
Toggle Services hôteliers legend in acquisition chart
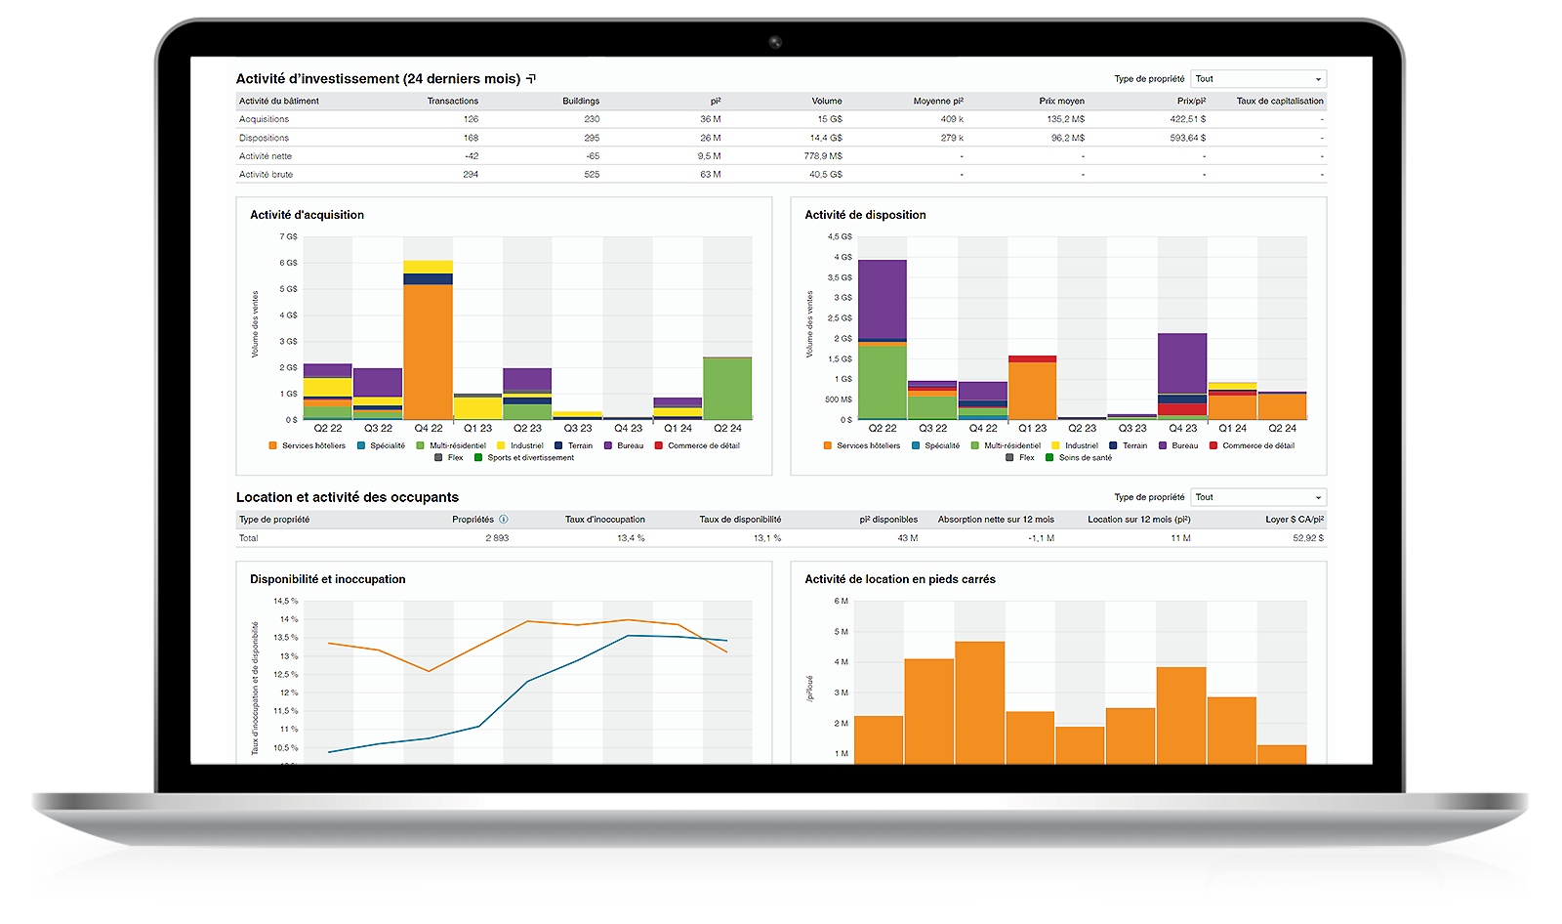(x=273, y=445)
